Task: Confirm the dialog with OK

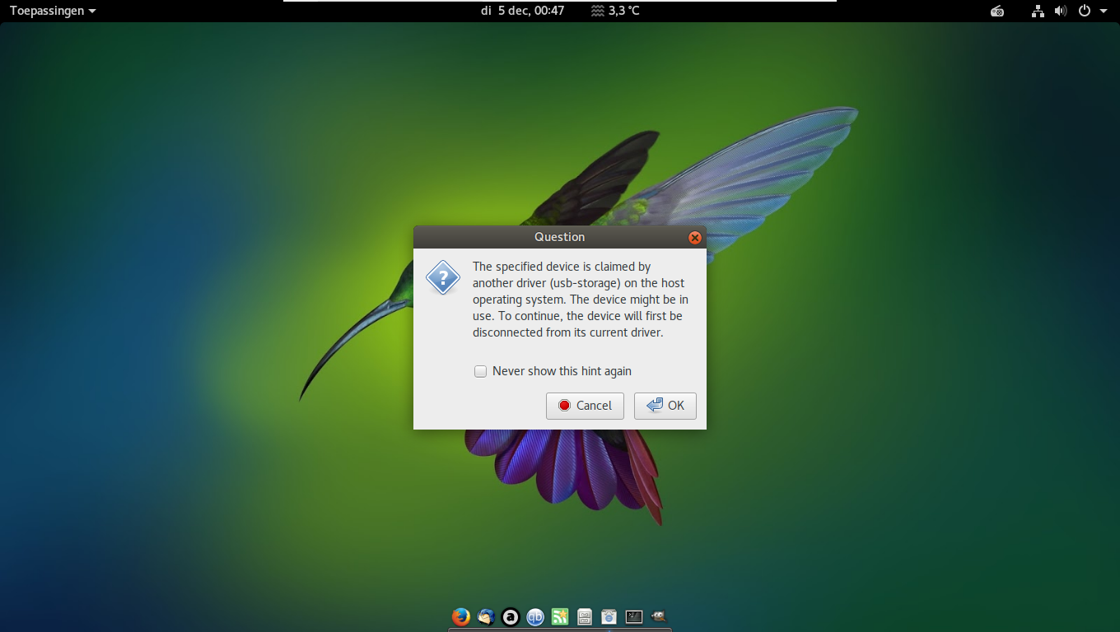Action: [665, 406]
